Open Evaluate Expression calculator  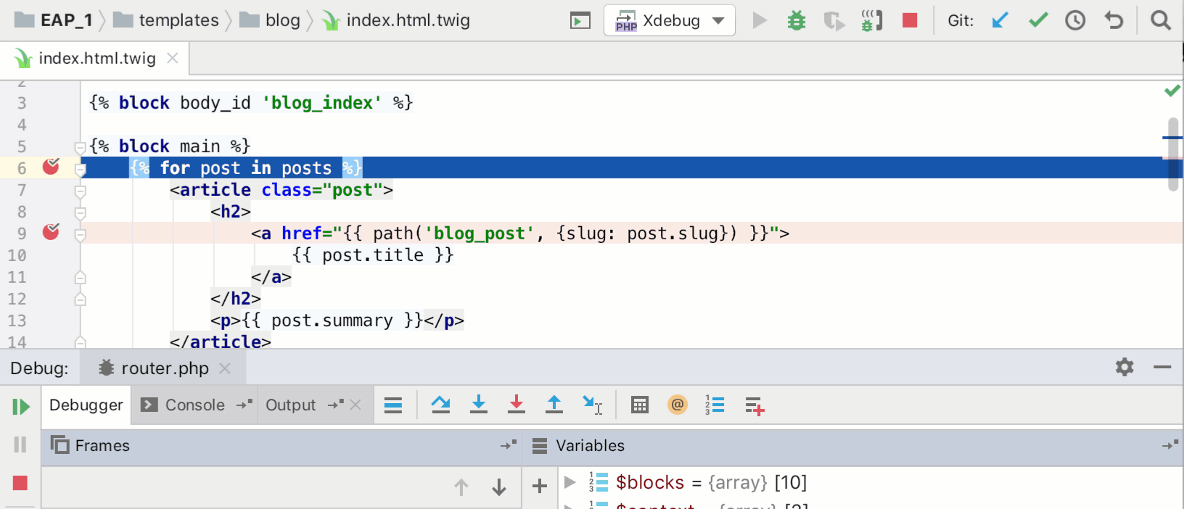[640, 405]
